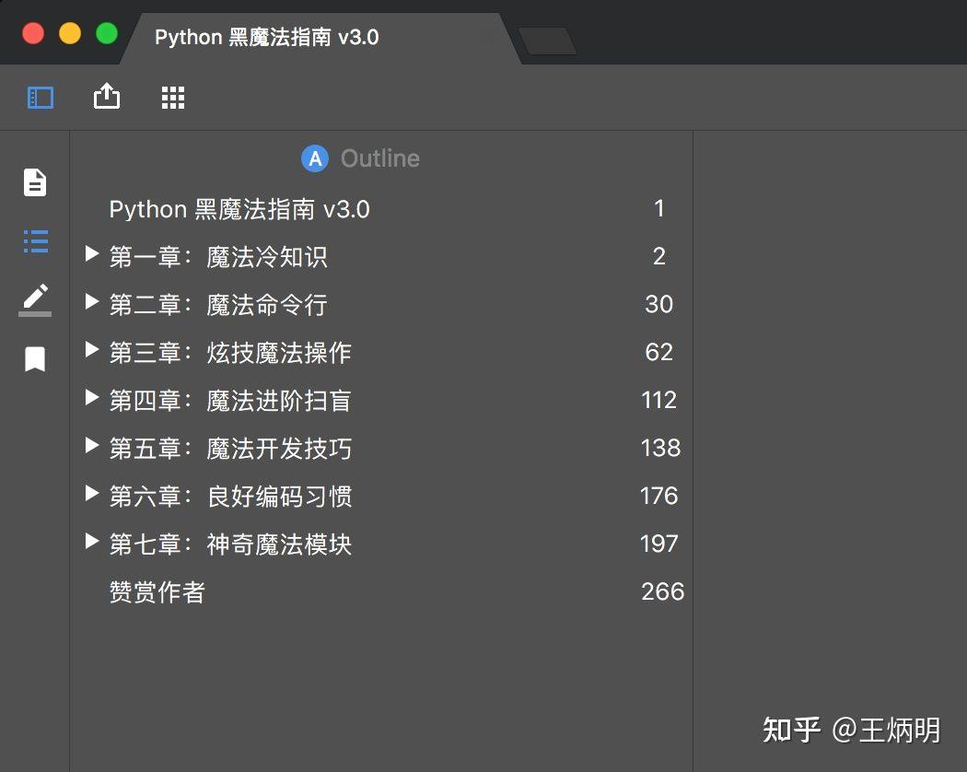This screenshot has height=772, width=967.
Task: Open the 赞赏作者 outline entry
Action: (157, 592)
